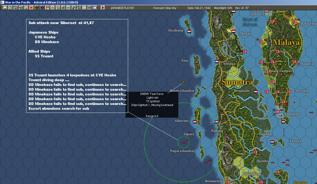Screen dimensions: 317x184
Task: Click the grey ship silhouette toolbar icon
Action: [68, 8]
